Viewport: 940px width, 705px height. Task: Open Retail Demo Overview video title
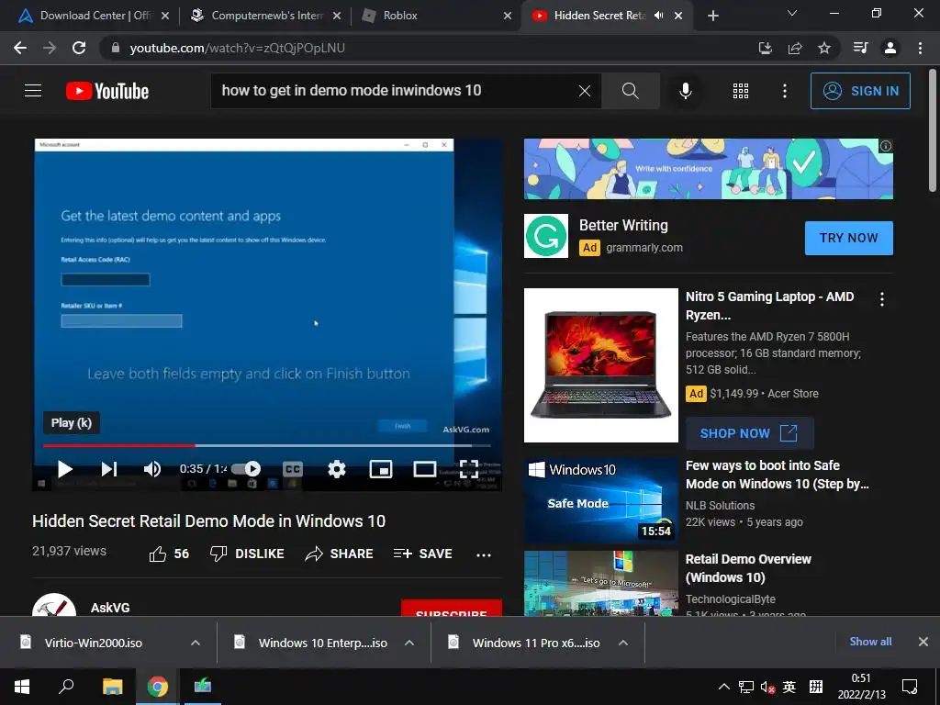[748, 567]
